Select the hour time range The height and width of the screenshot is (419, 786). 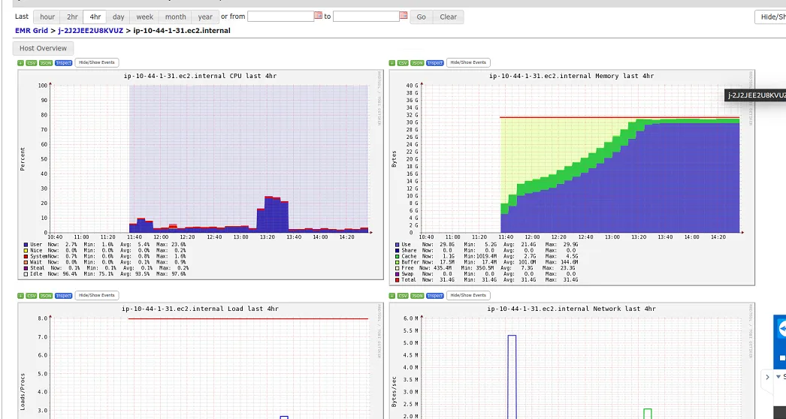click(x=47, y=17)
